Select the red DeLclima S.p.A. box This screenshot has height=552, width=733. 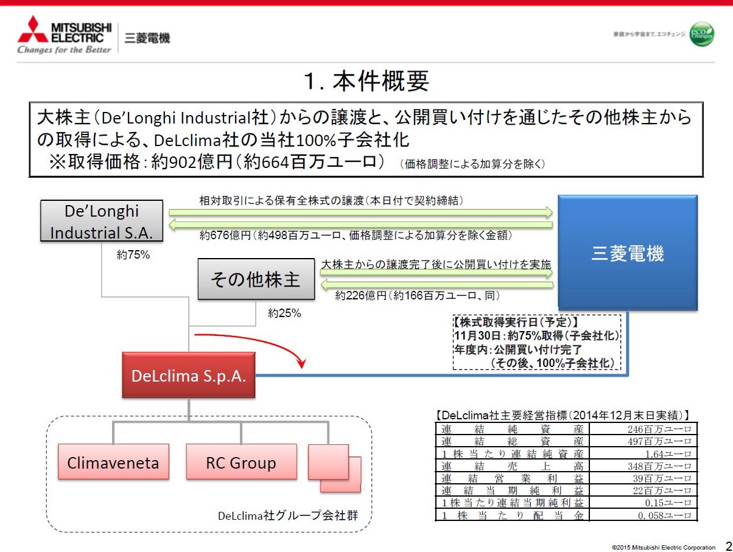189,376
